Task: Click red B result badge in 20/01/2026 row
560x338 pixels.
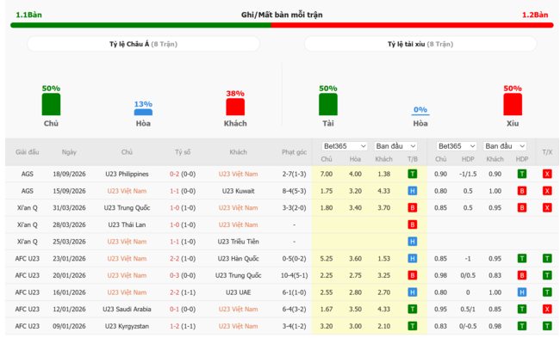Action: click(412, 275)
